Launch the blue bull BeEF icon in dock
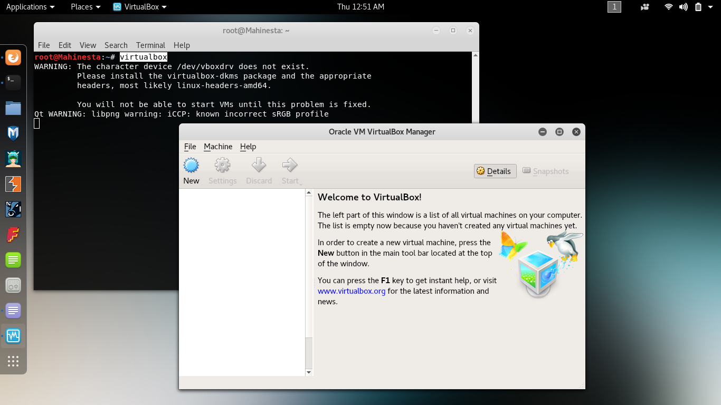This screenshot has height=405, width=721. pyautogui.click(x=13, y=209)
